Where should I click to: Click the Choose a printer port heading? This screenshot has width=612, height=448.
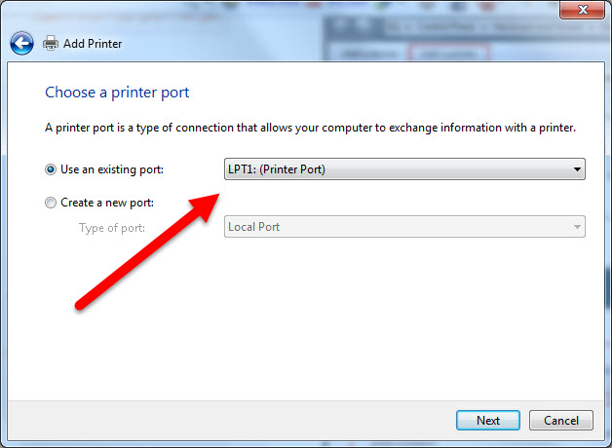point(117,93)
